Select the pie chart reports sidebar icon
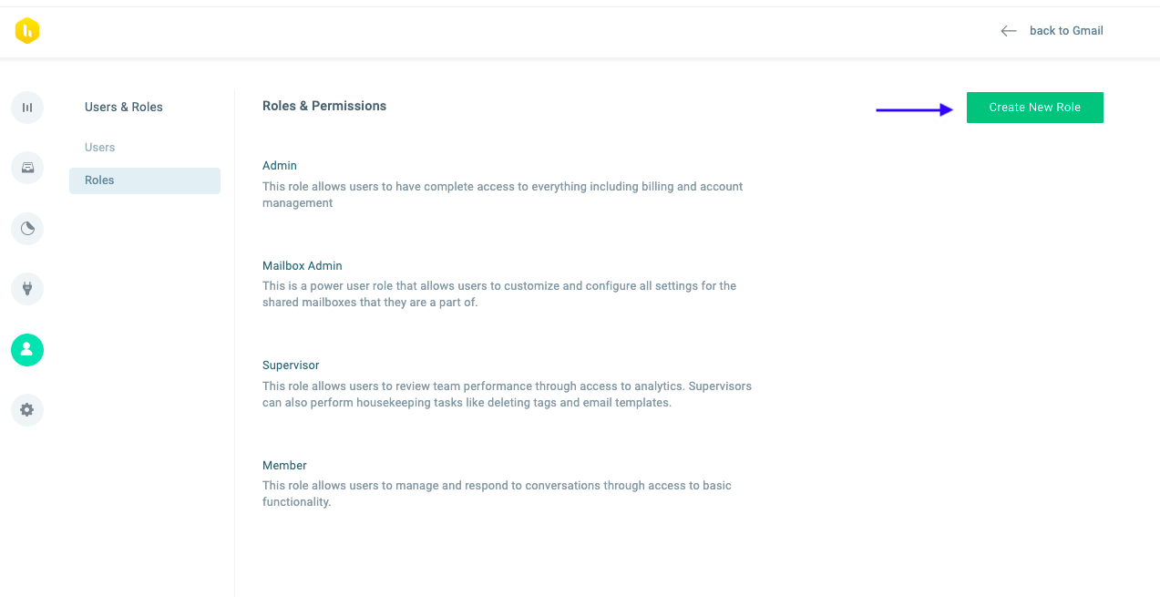Screen dimensions: 1160x597 pyautogui.click(x=27, y=229)
